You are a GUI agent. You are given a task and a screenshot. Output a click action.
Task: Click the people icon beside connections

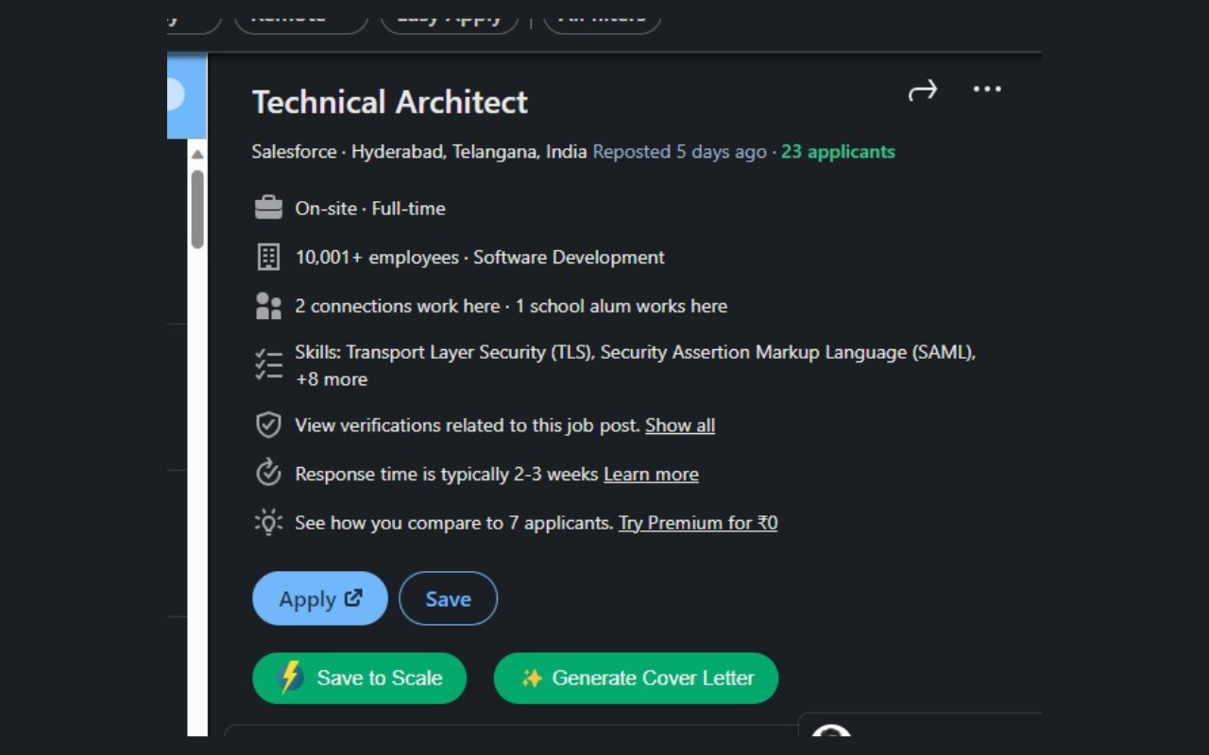[x=268, y=306]
